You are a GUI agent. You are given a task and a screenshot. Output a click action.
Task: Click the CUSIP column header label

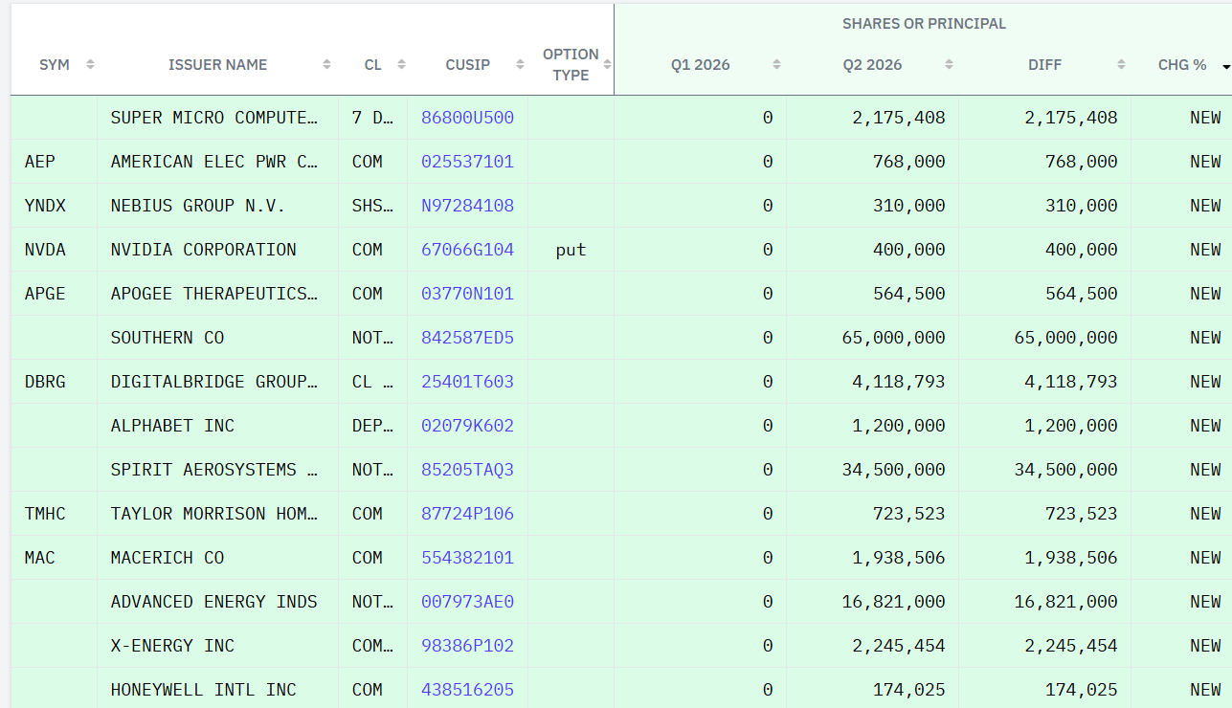(x=467, y=65)
